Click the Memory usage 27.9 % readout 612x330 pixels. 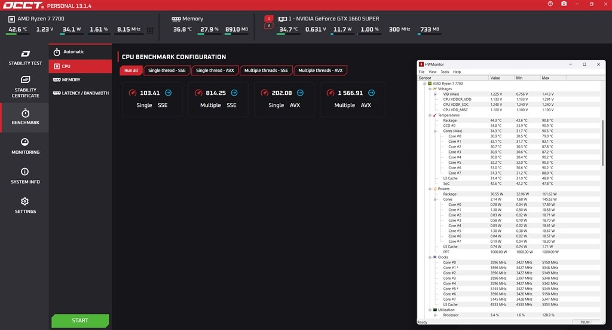tap(209, 29)
